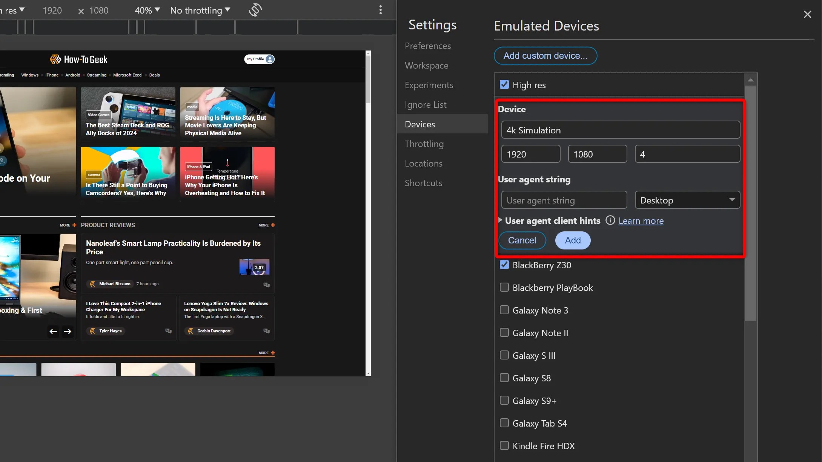The width and height of the screenshot is (822, 462).
Task: Click the rotate device orientation icon
Action: point(255,10)
